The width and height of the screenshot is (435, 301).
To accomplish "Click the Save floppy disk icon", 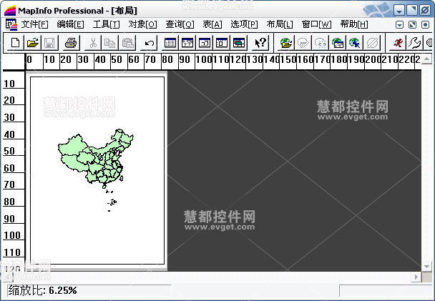I will (49, 43).
